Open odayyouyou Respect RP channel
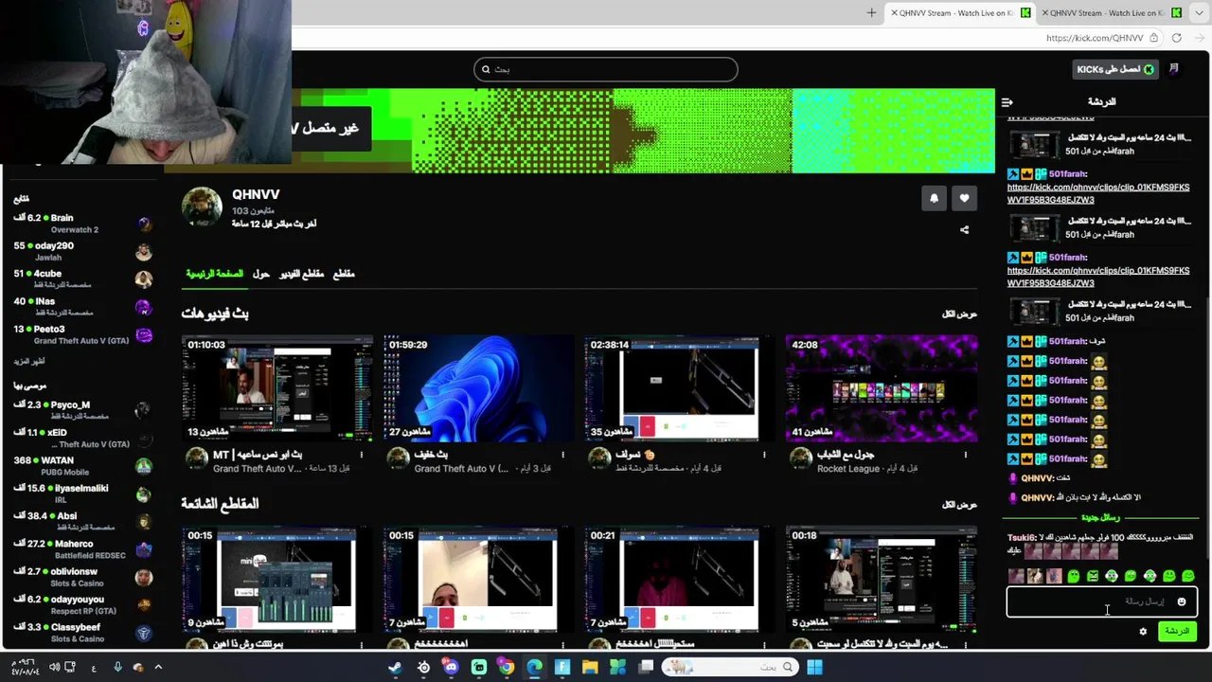 82,605
